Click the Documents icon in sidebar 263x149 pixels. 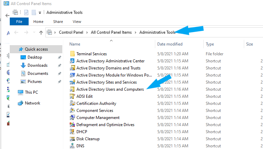23,73
